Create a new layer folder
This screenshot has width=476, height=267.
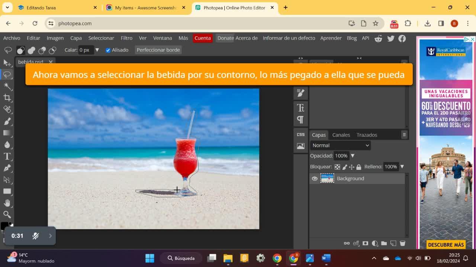[384, 243]
